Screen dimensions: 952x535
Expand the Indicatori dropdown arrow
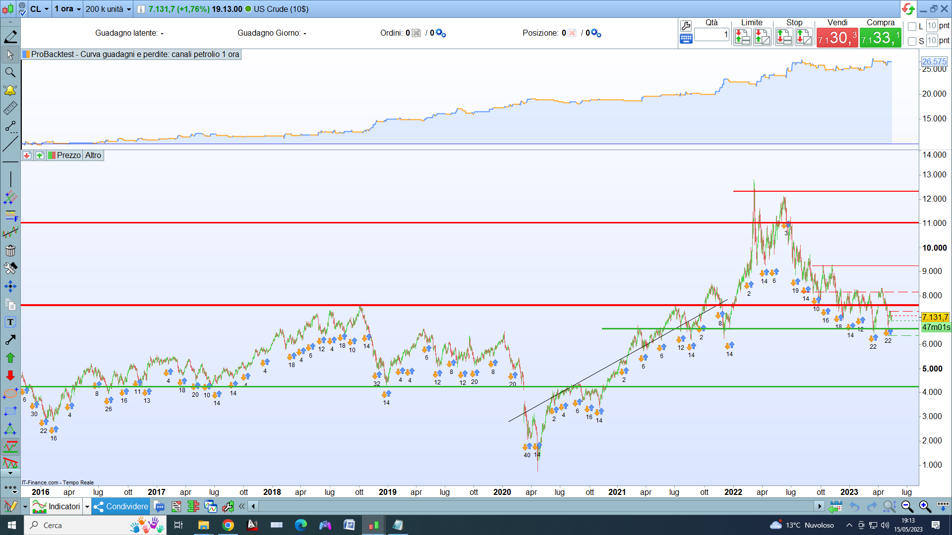87,507
